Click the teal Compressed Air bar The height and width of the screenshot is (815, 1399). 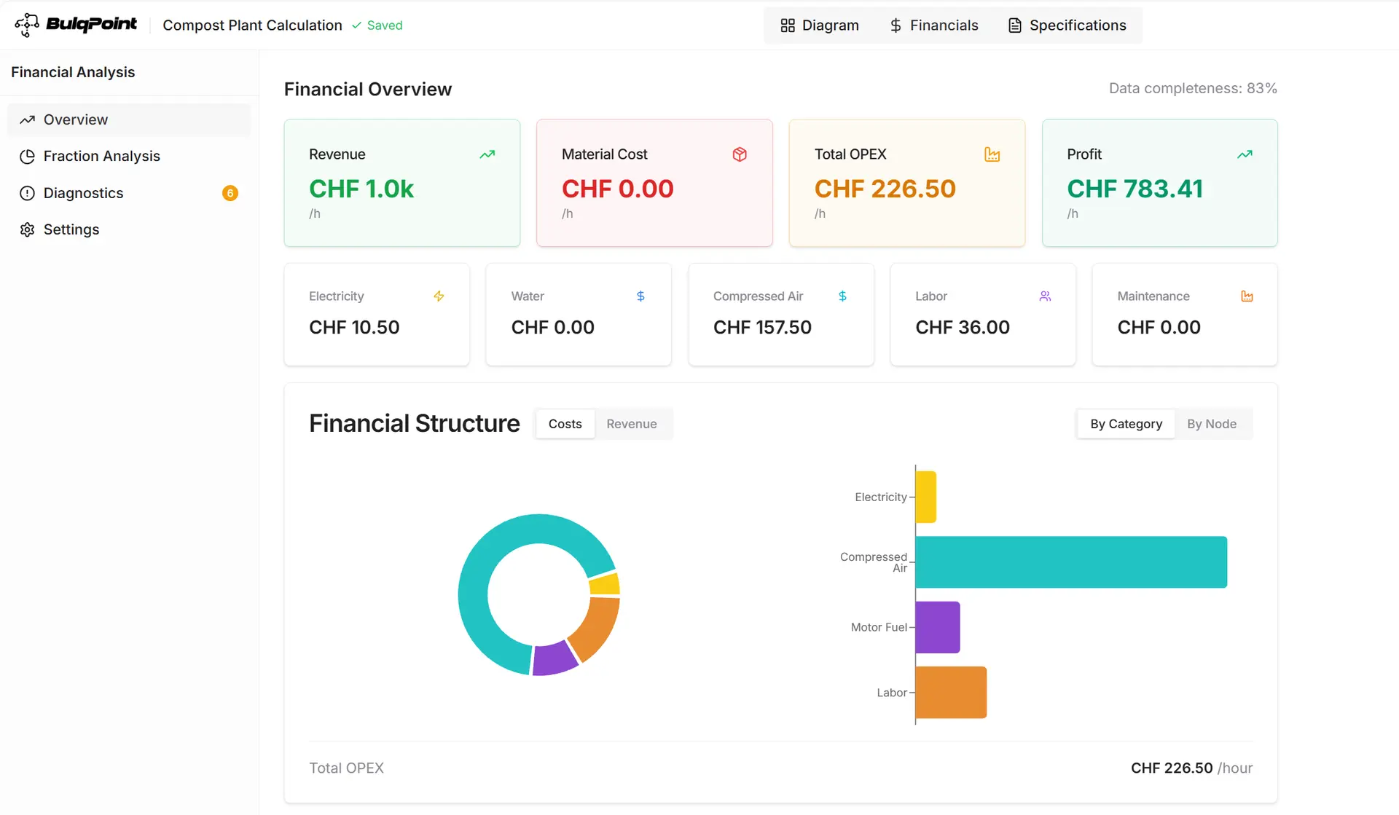click(1070, 562)
